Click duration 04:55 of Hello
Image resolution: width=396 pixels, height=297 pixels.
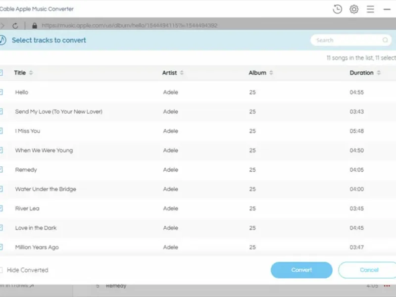coord(356,92)
